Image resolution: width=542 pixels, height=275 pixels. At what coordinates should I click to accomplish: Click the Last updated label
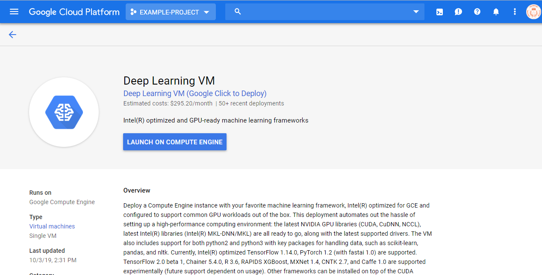47,251
